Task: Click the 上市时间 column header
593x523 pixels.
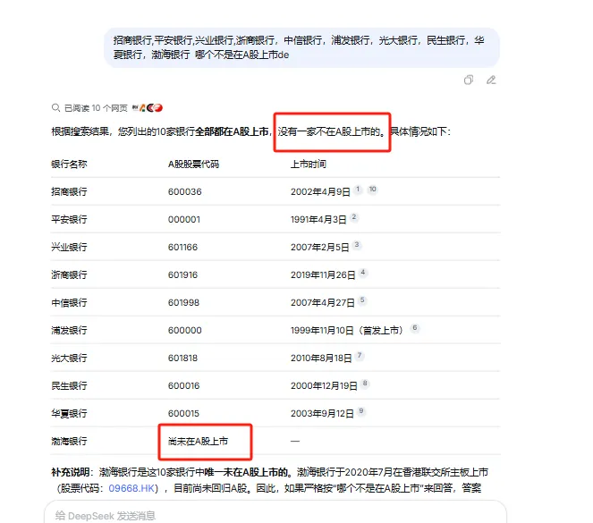Action: (309, 164)
